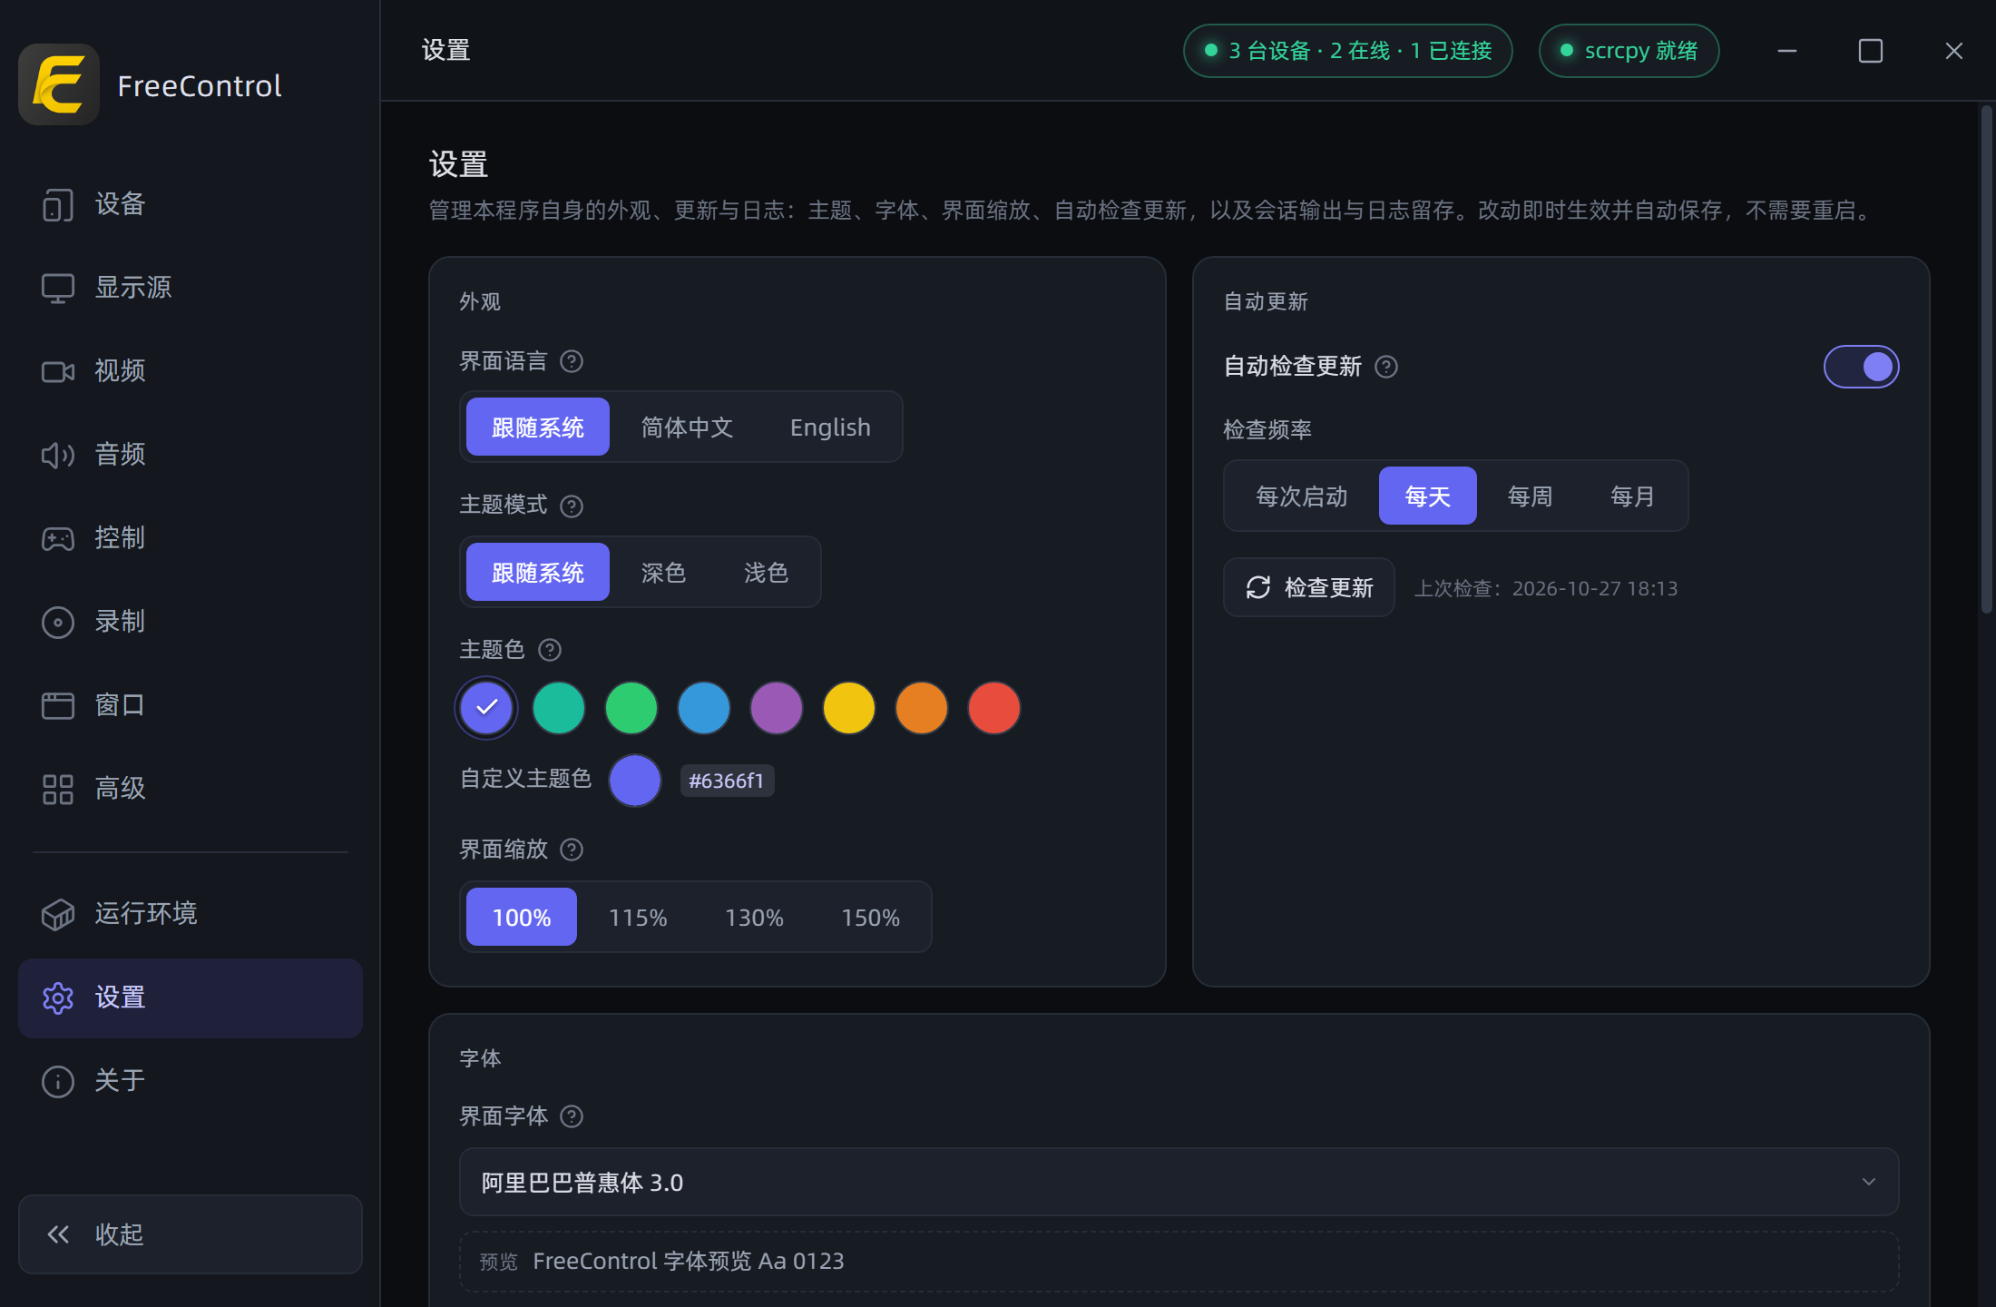Open the 关于 about page

click(x=191, y=1081)
